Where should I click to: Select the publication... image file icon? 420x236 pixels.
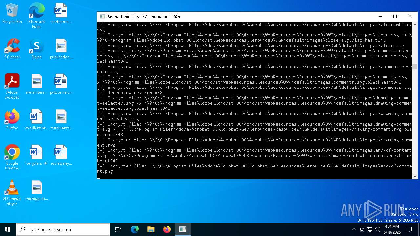61,49
